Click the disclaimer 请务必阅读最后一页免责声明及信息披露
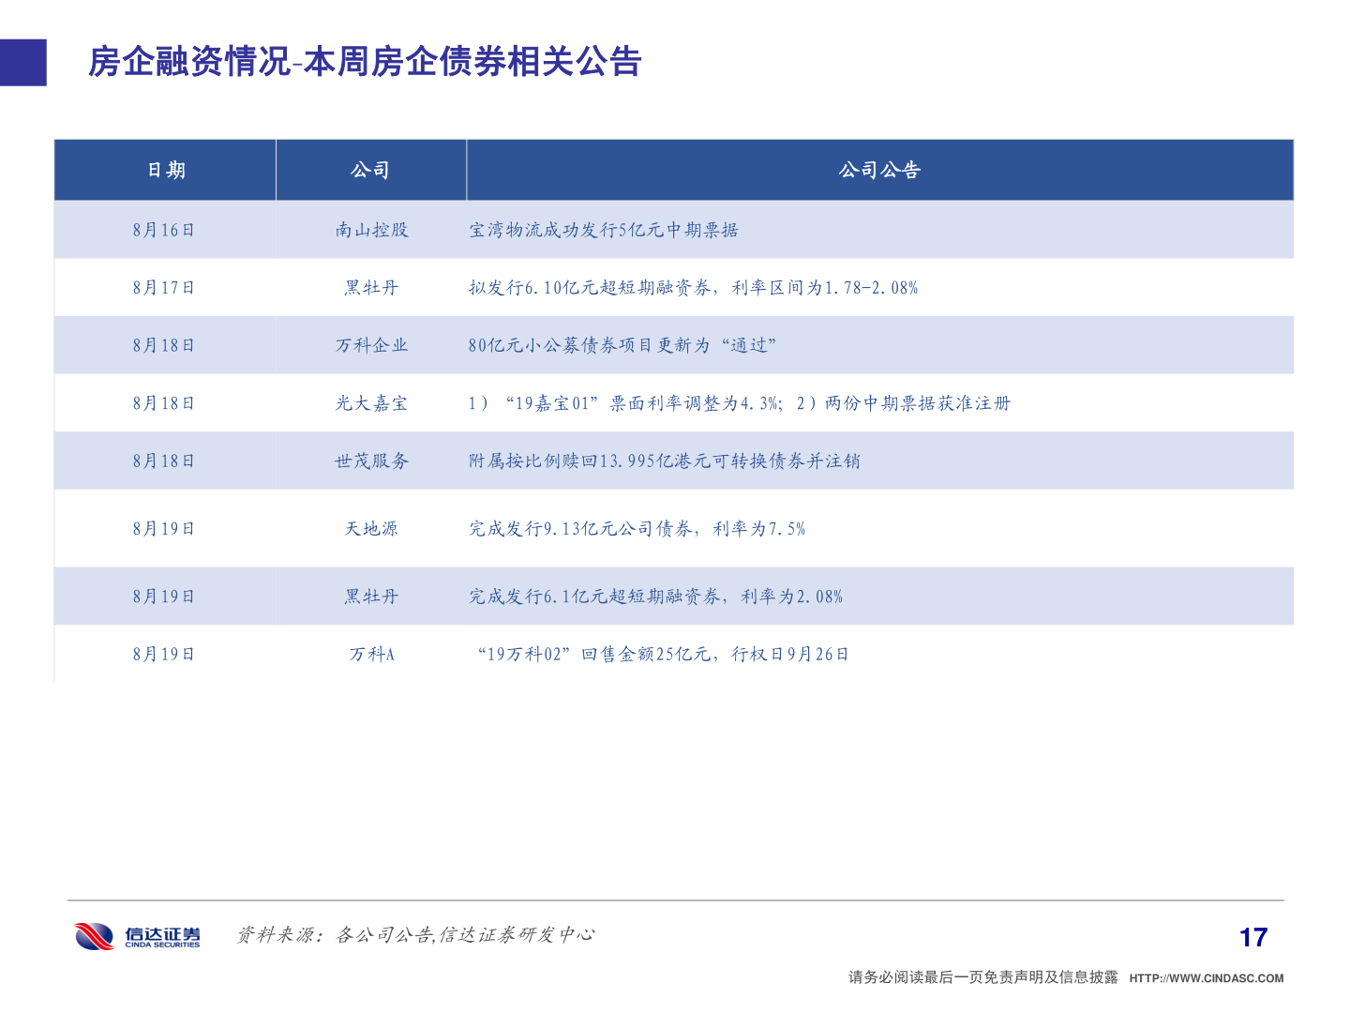Viewport: 1350px width, 1013px height. coord(983,977)
